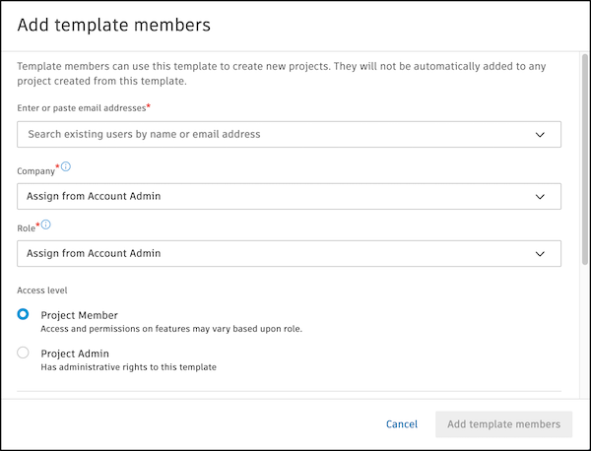The width and height of the screenshot is (591, 451).
Task: Click the dialog vertical scrollbar
Action: [x=585, y=160]
